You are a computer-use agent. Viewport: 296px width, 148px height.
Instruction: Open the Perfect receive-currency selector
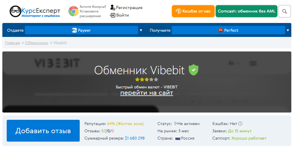click(x=228, y=30)
